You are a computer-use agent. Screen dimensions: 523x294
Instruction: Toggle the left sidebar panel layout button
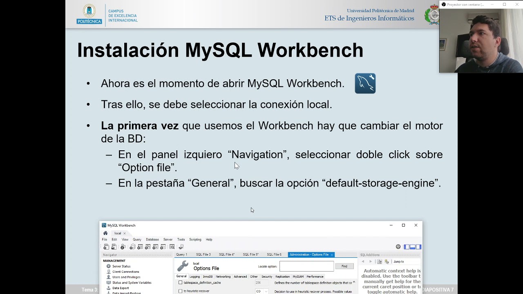(407, 247)
